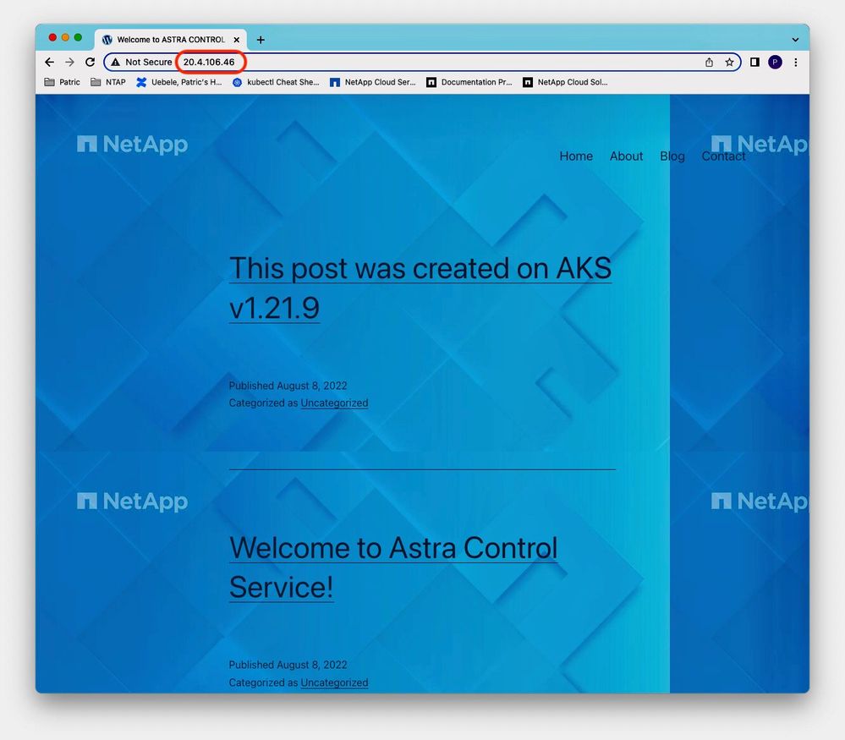Open the side panel icon
Viewport: 845px width, 740px height.
755,63
